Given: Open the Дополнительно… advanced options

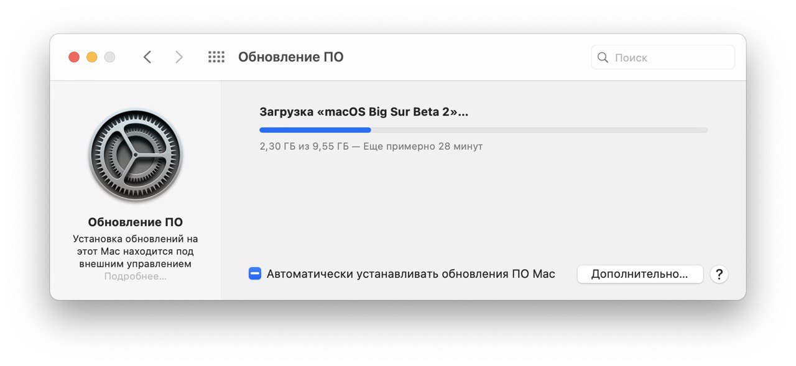Looking at the screenshot, I should click(x=640, y=274).
